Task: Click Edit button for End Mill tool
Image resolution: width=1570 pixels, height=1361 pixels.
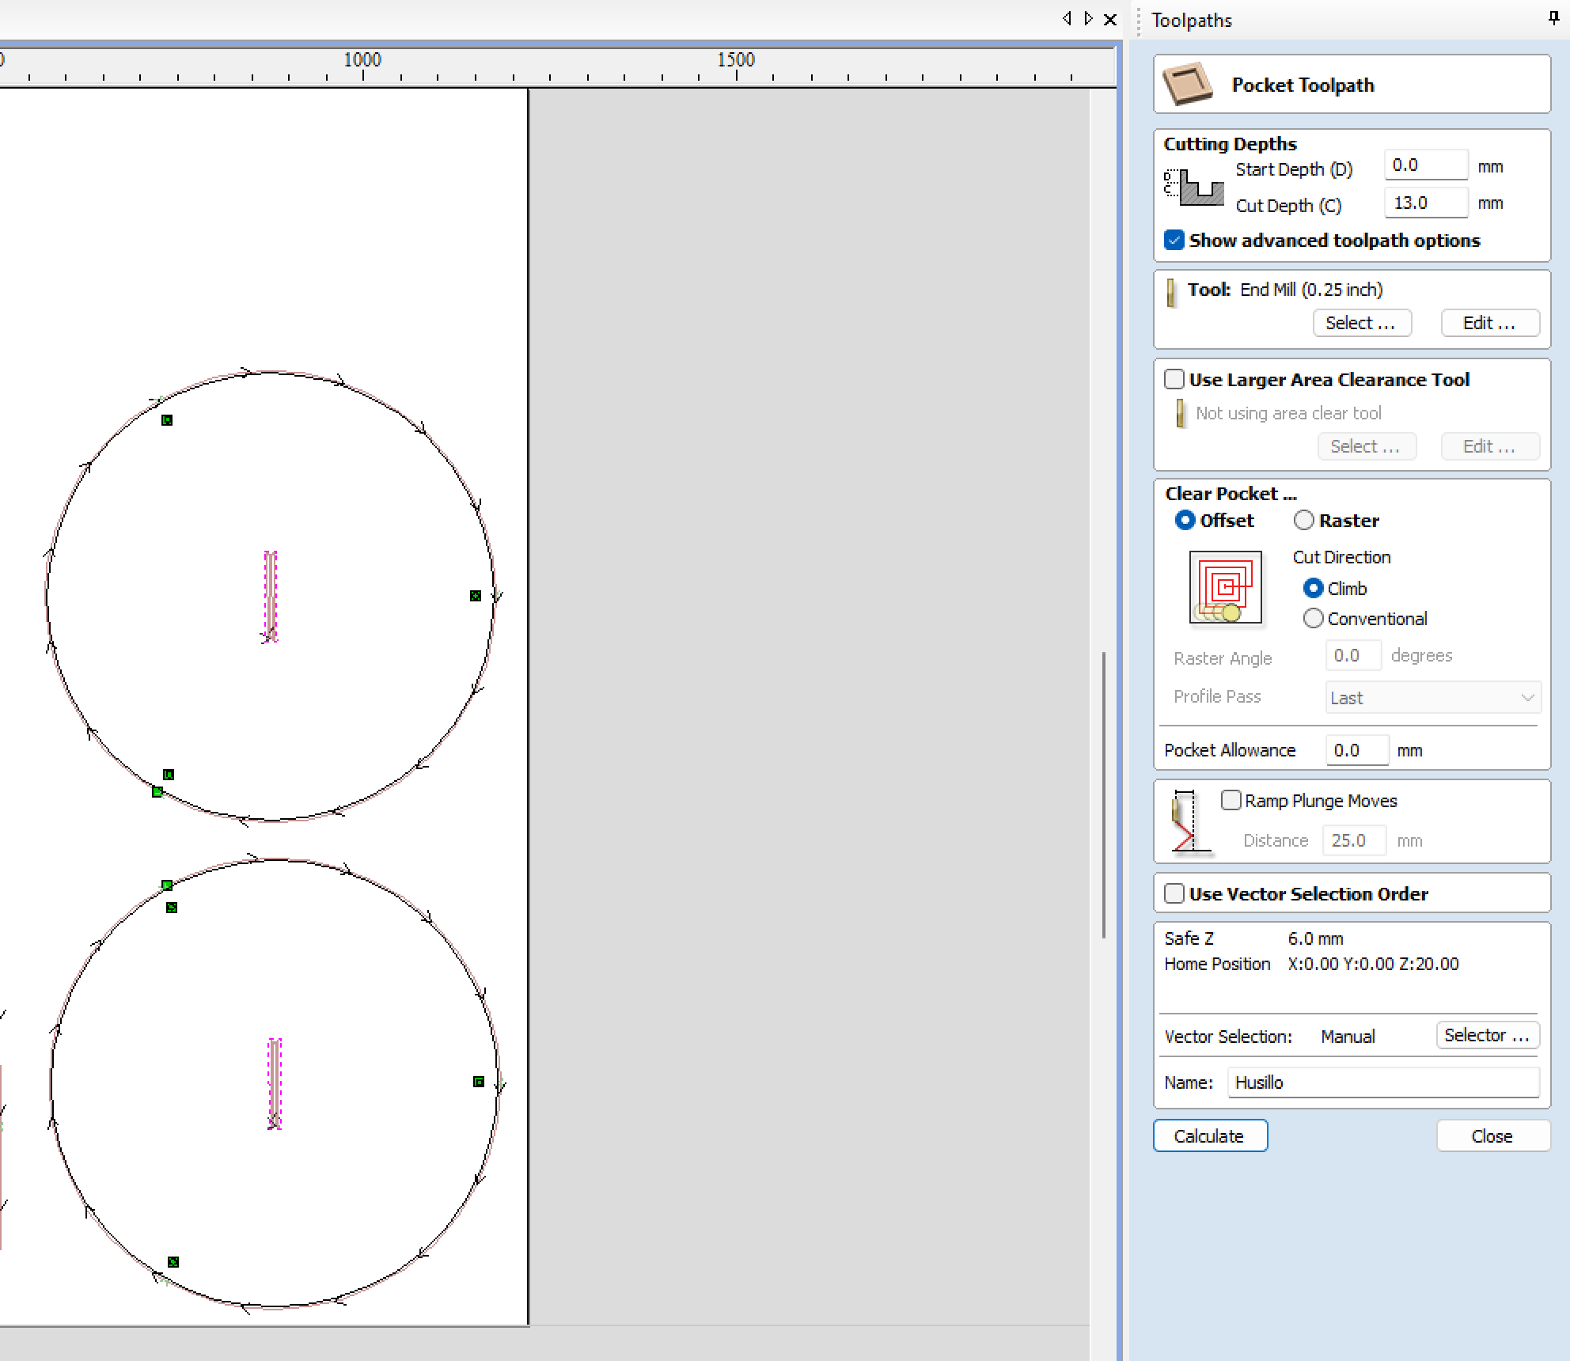Action: [1490, 323]
